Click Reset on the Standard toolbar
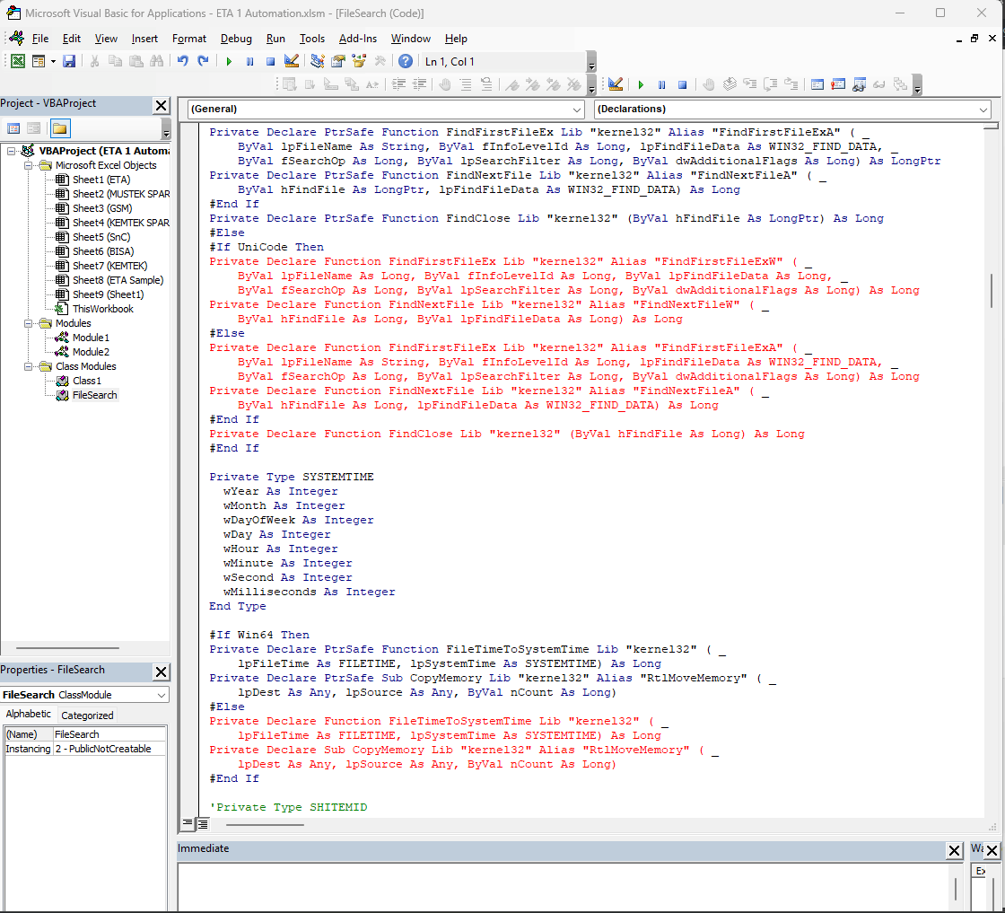 270,62
